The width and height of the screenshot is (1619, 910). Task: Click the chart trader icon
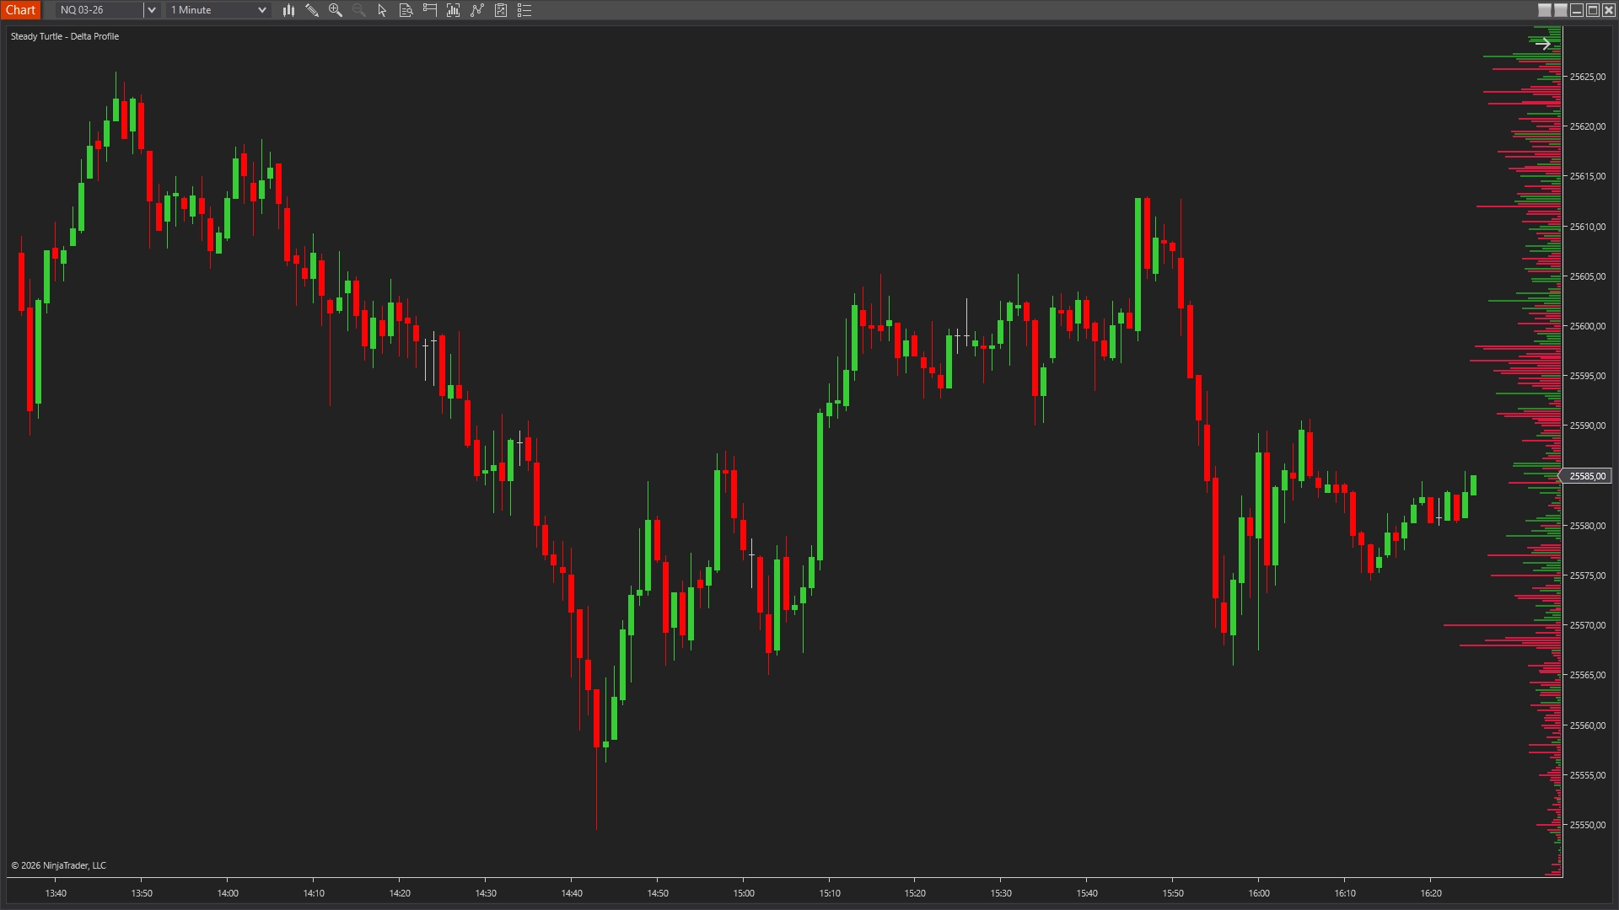[x=429, y=10]
